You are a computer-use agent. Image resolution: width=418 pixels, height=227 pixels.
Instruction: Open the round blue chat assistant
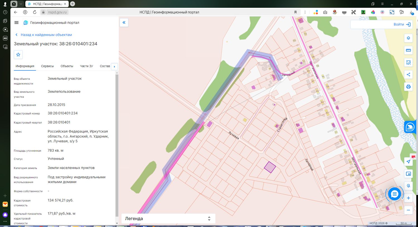394,194
